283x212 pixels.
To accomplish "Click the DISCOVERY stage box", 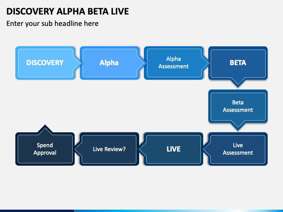I will (x=48, y=63).
